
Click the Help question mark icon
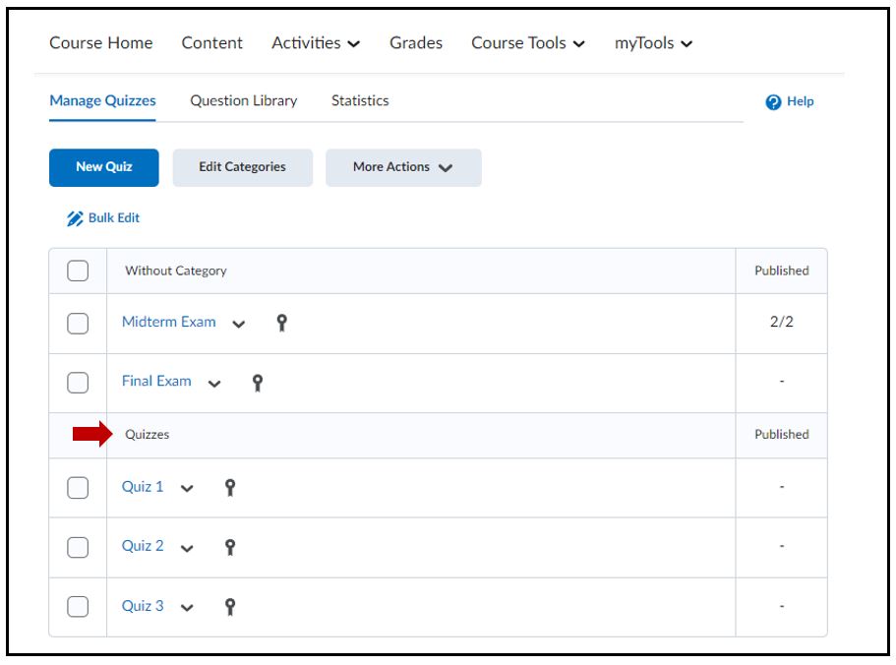pos(773,102)
